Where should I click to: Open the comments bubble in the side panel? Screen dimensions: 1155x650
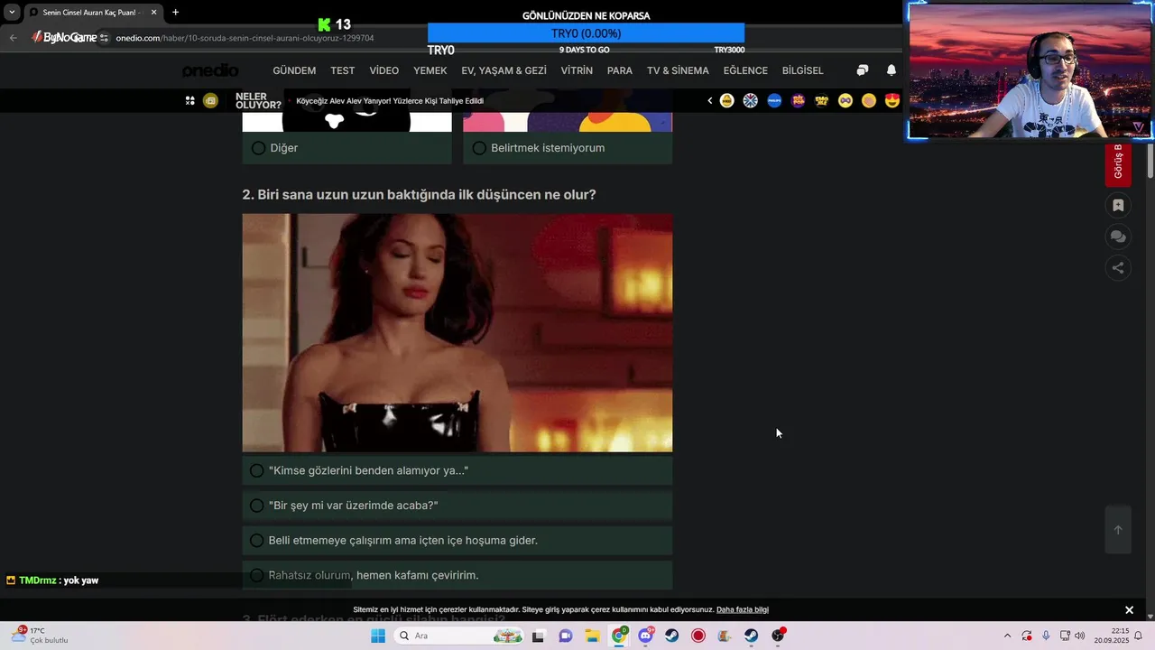(1118, 237)
